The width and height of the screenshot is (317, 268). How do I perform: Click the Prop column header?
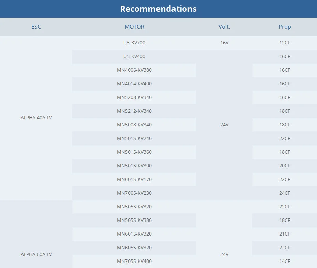[x=285, y=27]
